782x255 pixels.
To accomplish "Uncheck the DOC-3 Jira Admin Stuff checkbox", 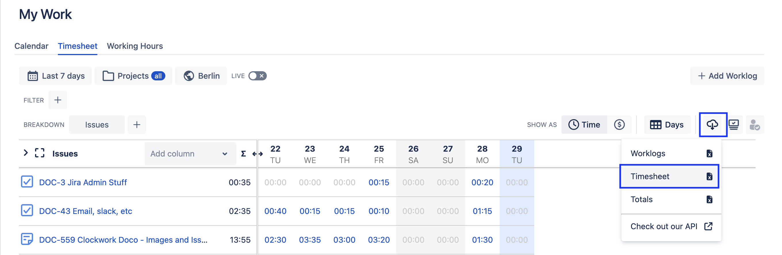I will point(27,182).
